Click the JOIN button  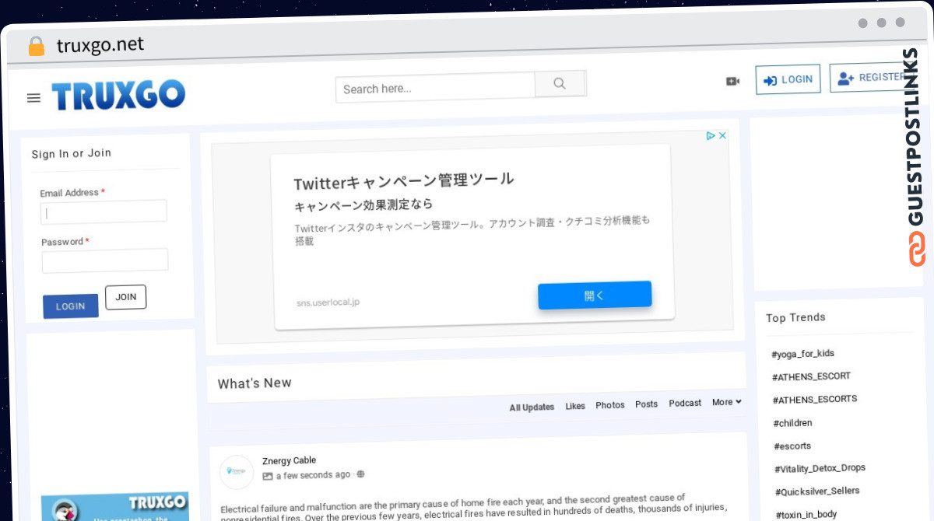pos(126,297)
